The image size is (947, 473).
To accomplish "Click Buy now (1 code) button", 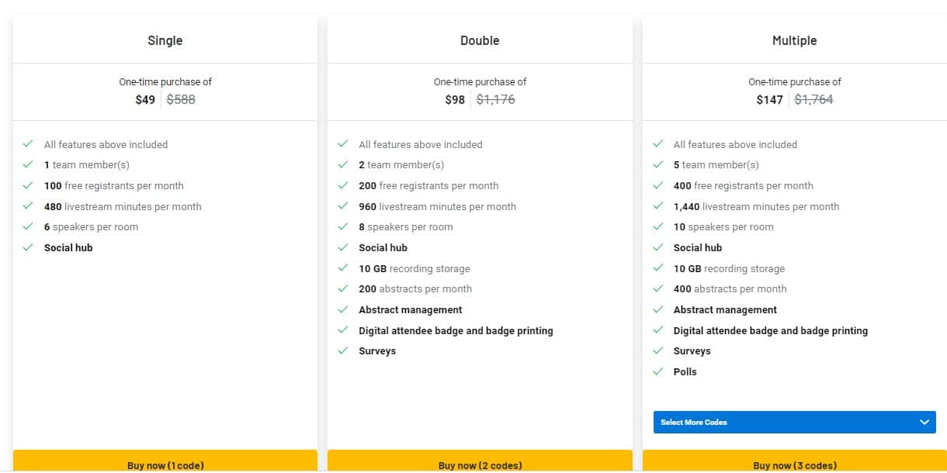I will pos(165,465).
